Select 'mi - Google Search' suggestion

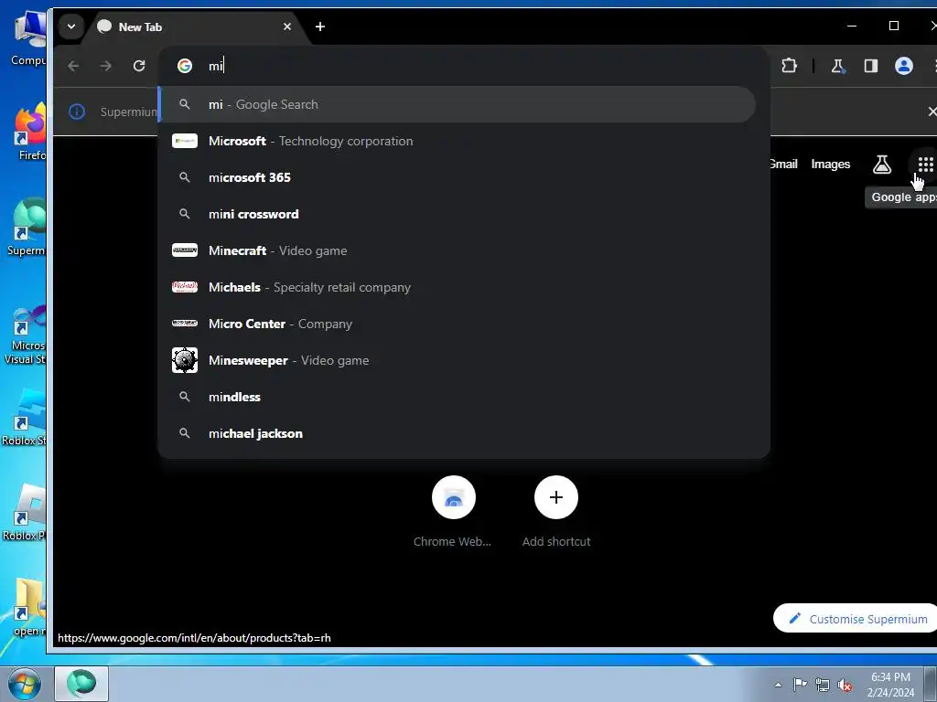[x=458, y=104]
